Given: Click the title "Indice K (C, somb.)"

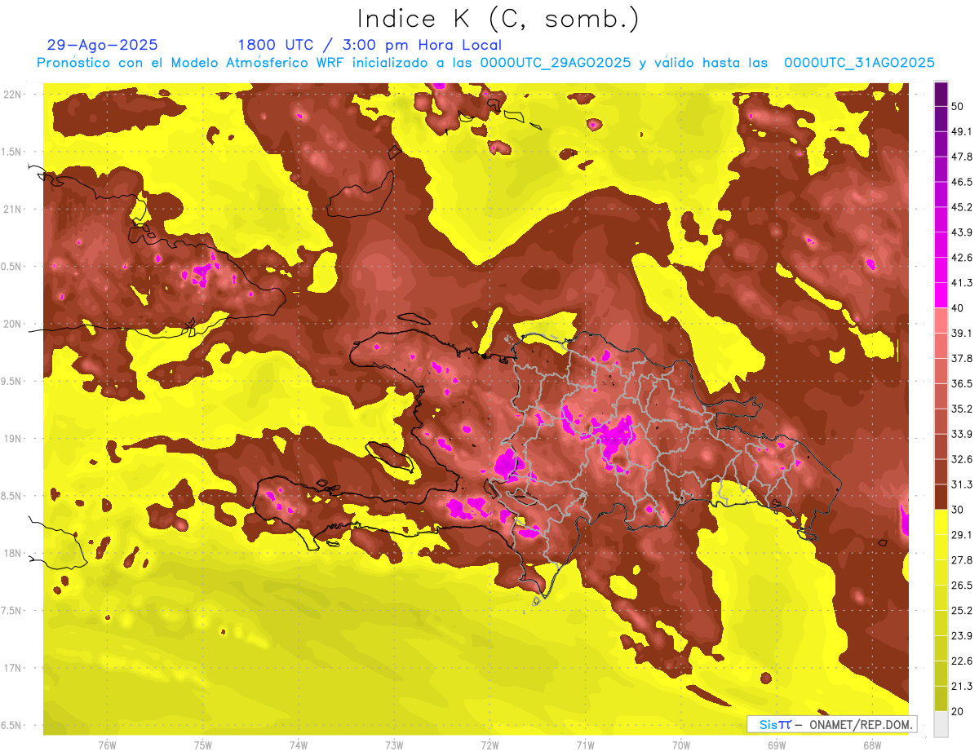Looking at the screenshot, I should [x=498, y=19].
